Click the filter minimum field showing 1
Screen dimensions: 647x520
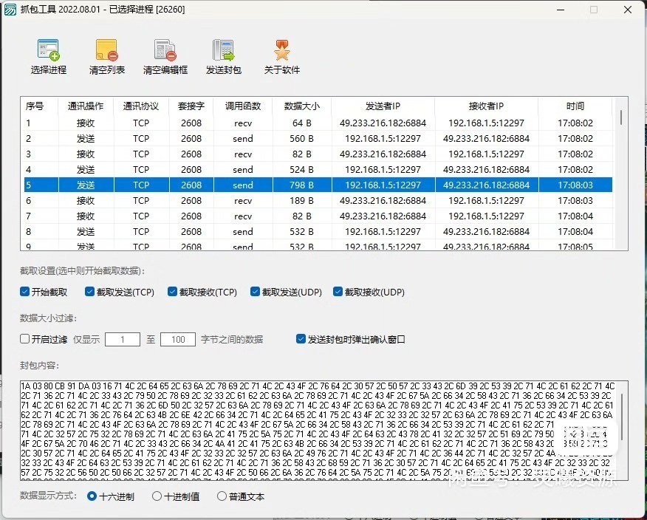coord(123,339)
